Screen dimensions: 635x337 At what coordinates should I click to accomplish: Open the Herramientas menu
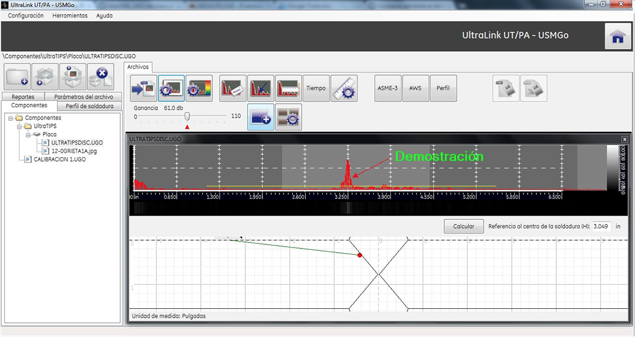coord(70,15)
